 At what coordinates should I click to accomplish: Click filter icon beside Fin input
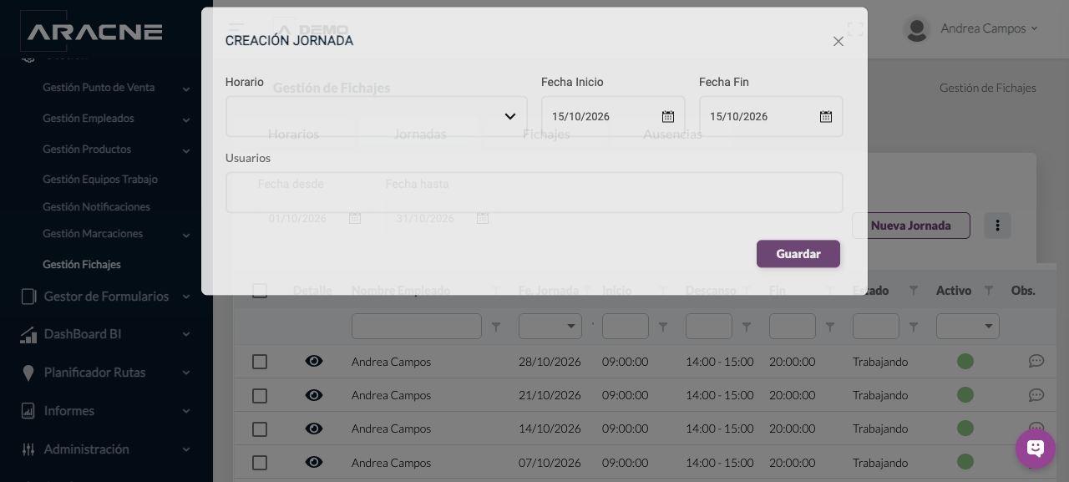830,327
